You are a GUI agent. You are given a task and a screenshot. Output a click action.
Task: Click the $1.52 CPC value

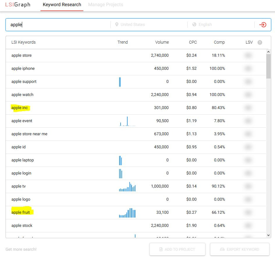tap(191, 68)
